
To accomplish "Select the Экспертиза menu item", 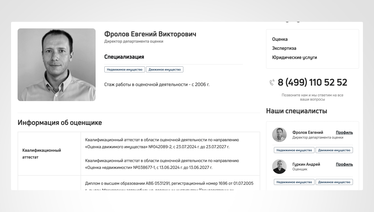I will click(x=284, y=48).
